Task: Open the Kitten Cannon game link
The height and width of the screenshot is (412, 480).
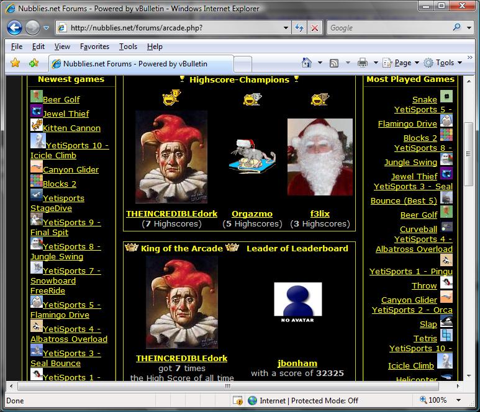Action: pyautogui.click(x=71, y=128)
